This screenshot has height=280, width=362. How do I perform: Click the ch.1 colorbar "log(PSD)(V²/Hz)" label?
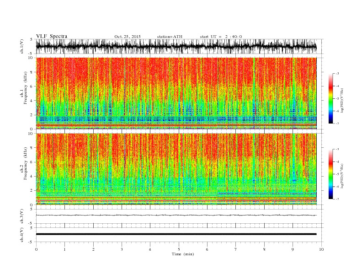[342, 100]
